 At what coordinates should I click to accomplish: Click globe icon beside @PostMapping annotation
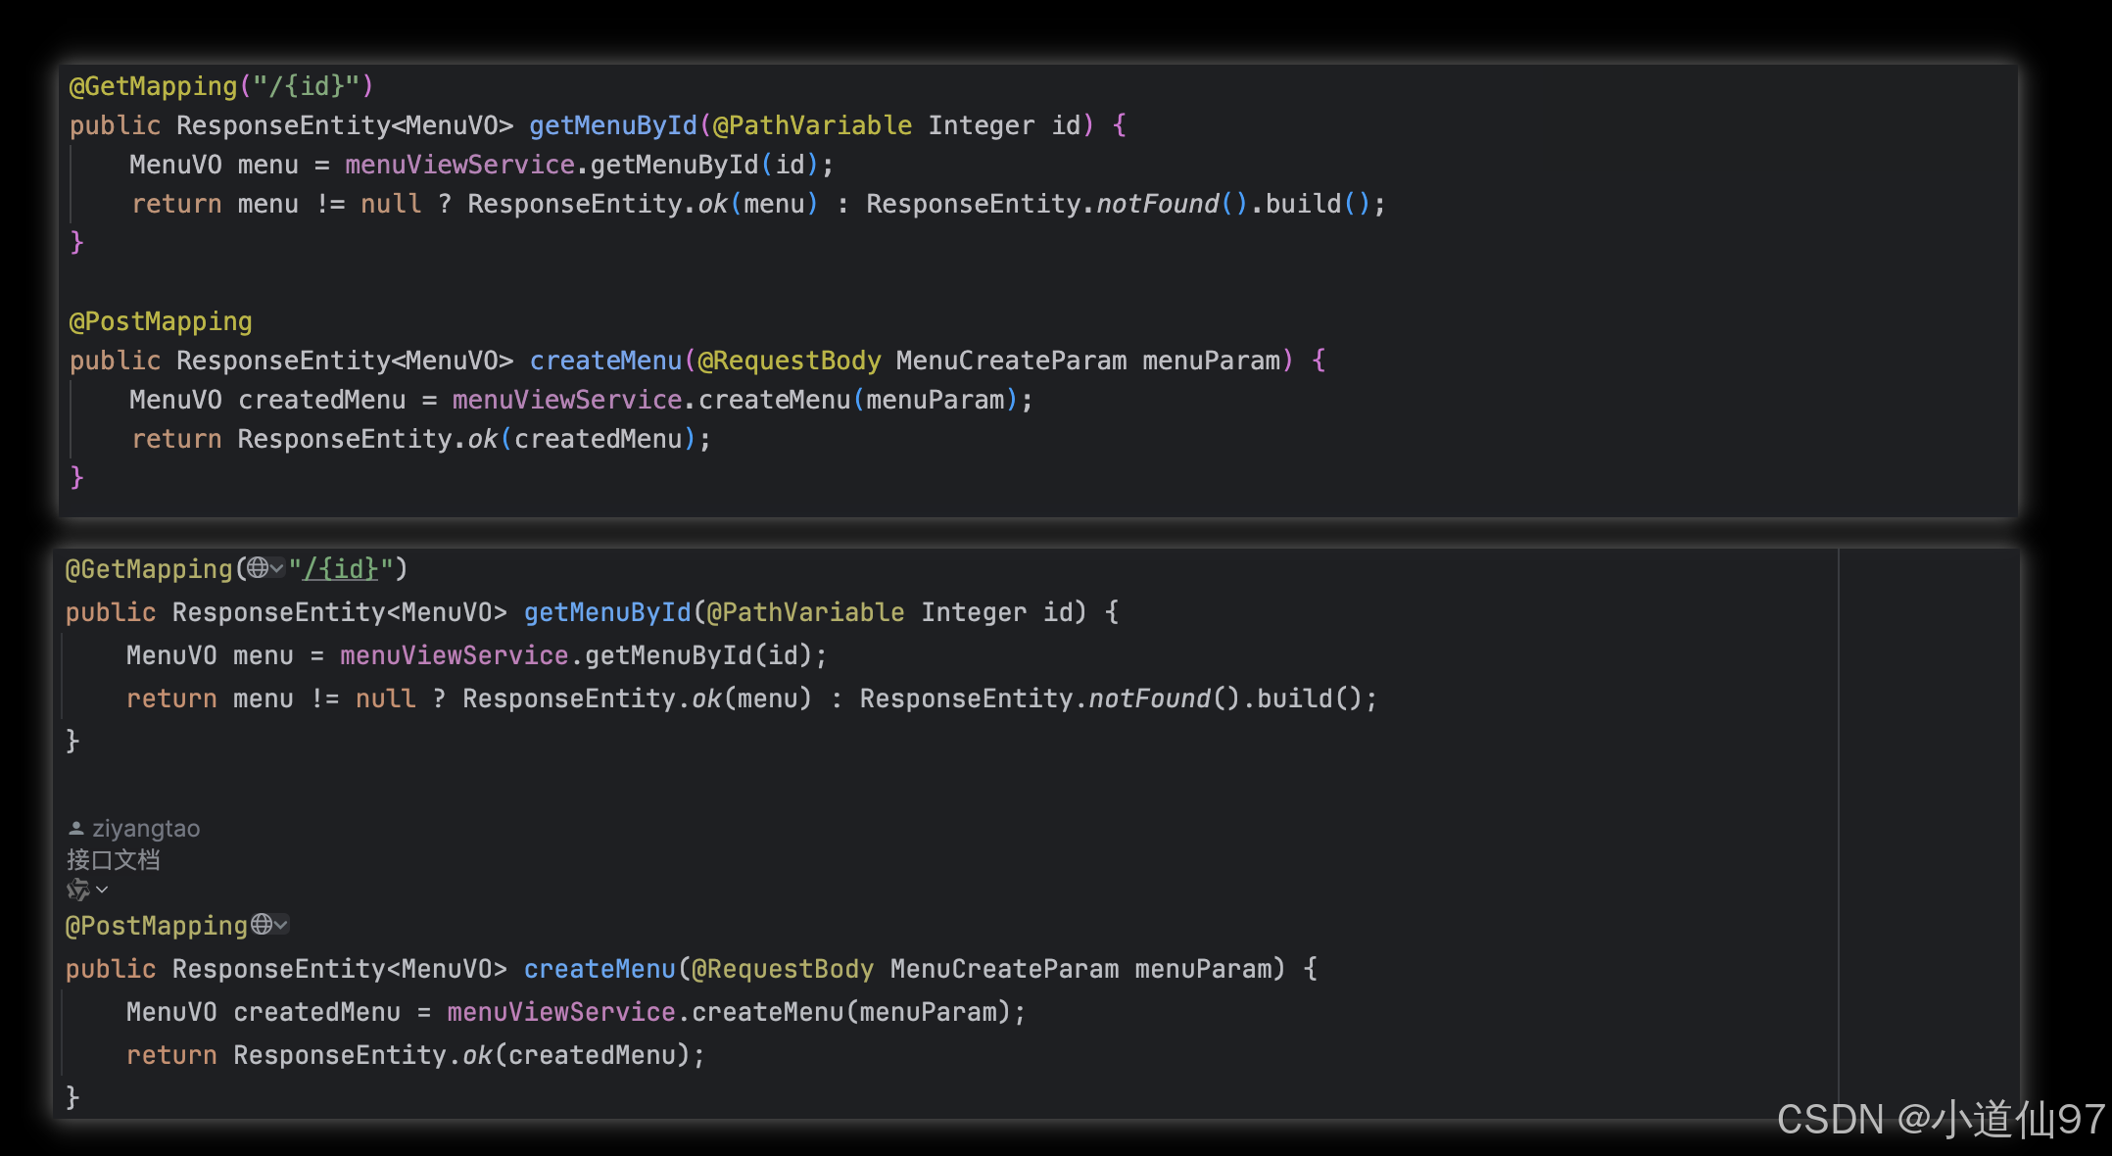pos(262,924)
